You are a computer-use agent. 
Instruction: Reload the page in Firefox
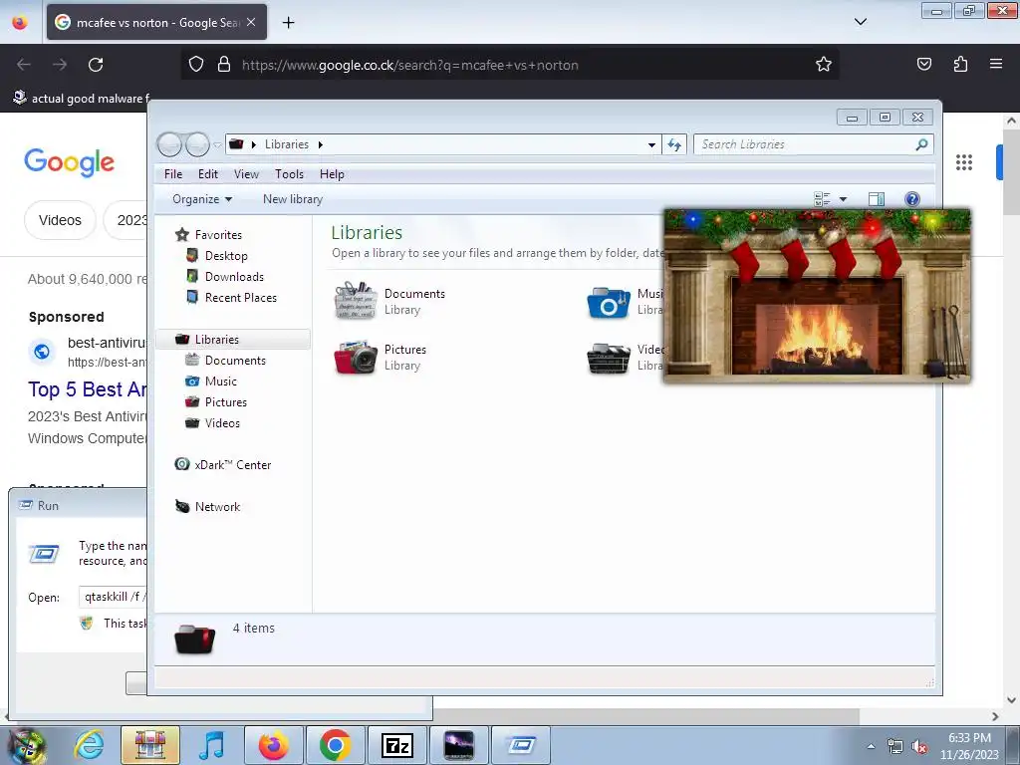click(96, 65)
